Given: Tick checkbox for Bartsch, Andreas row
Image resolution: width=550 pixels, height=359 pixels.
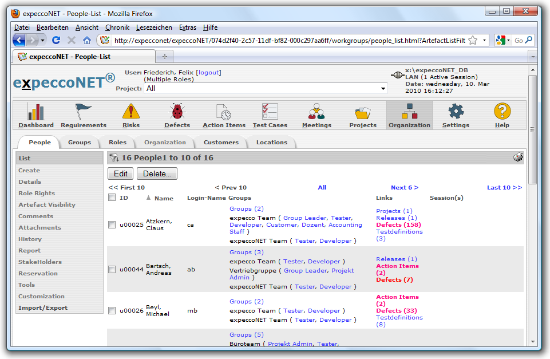Looking at the screenshot, I should click(x=112, y=270).
